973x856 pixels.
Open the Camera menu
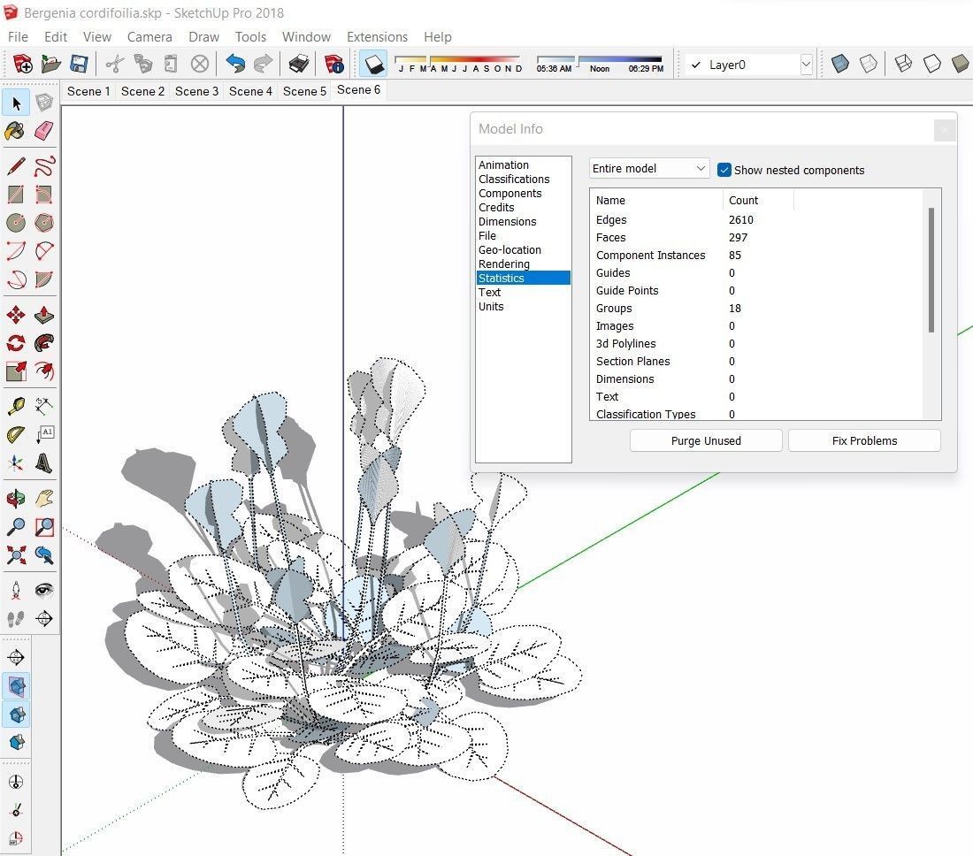149,36
